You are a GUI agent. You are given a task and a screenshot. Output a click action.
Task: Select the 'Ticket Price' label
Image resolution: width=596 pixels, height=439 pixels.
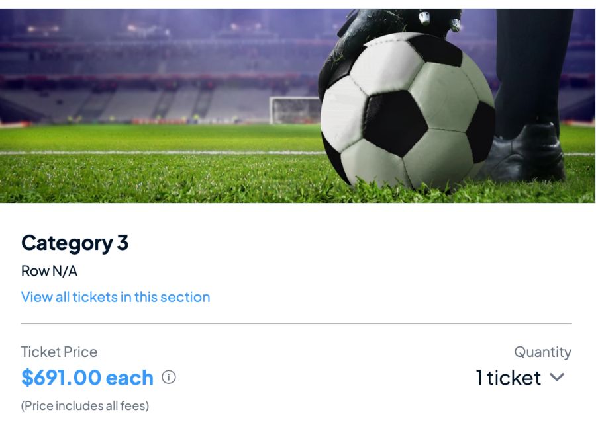pos(60,351)
